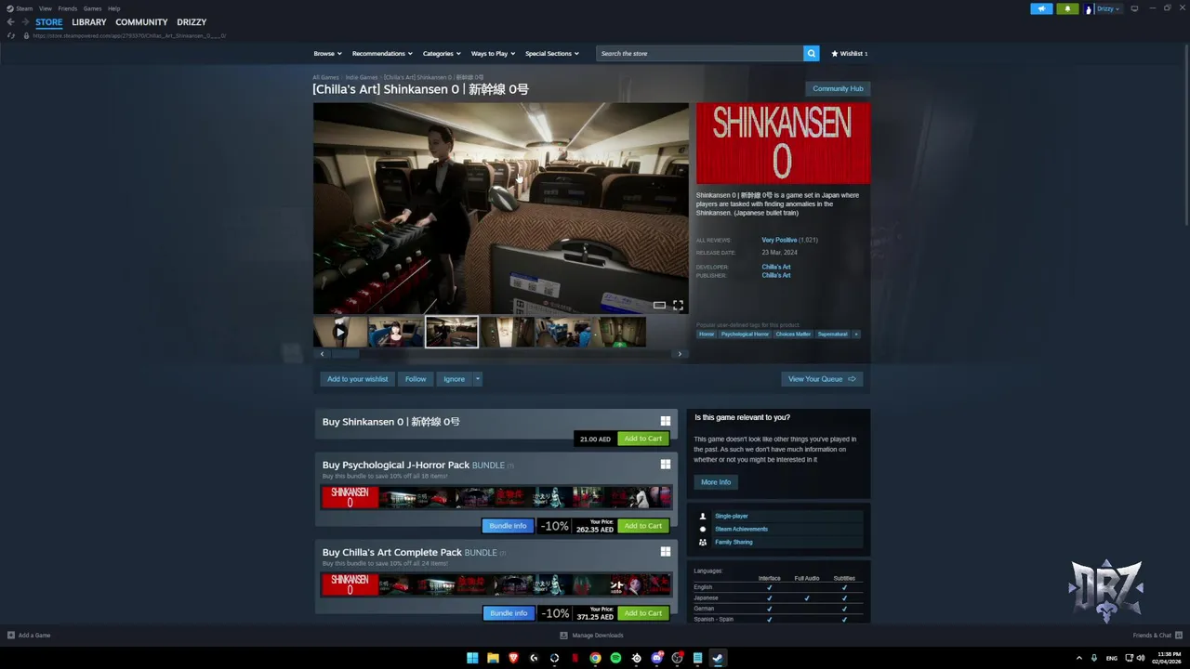Show hidden tray icons chevron
Screen dimensions: 1190x669
[1079, 658]
